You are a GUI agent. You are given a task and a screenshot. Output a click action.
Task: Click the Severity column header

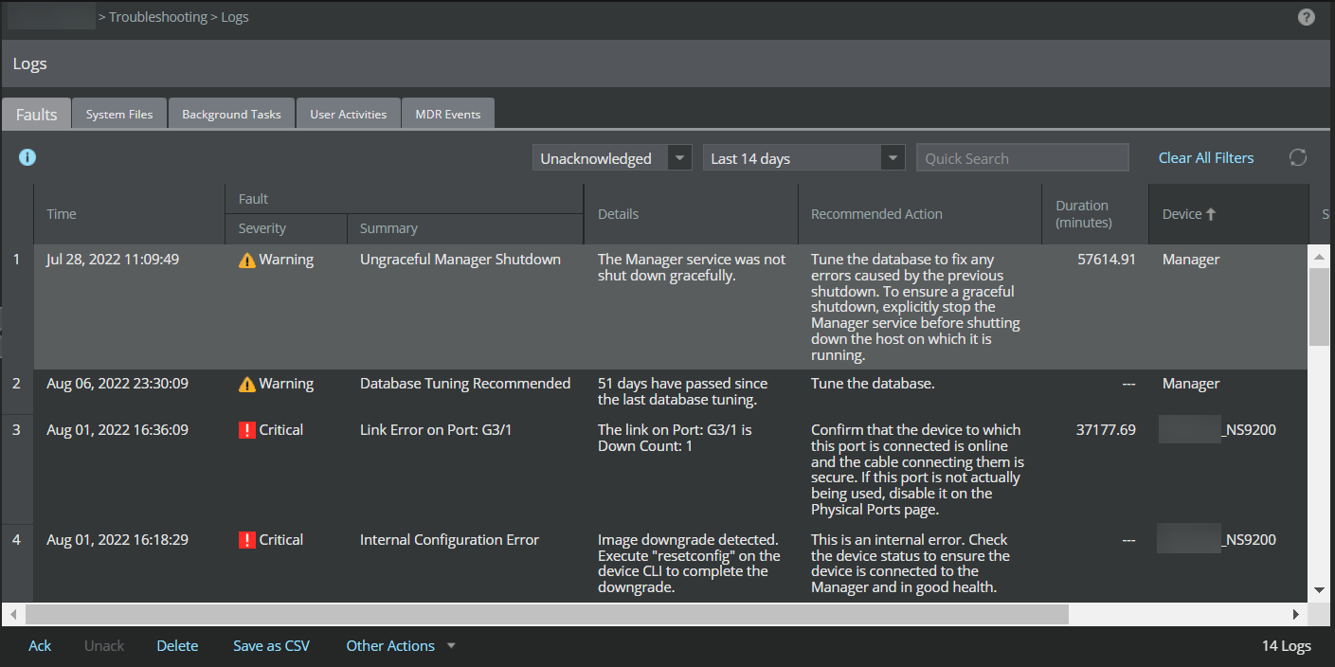coord(286,228)
